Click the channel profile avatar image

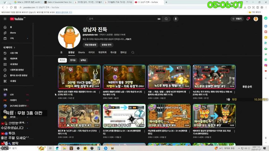click(x=69, y=37)
